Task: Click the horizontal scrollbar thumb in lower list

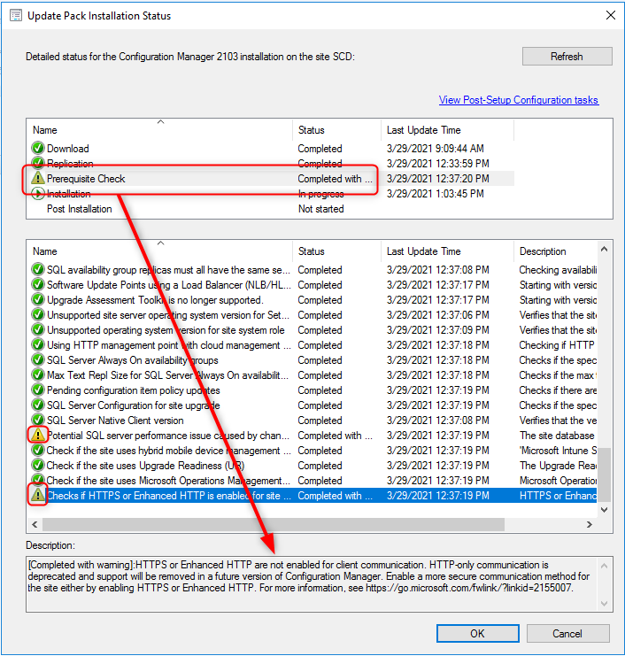Action: pos(274,524)
